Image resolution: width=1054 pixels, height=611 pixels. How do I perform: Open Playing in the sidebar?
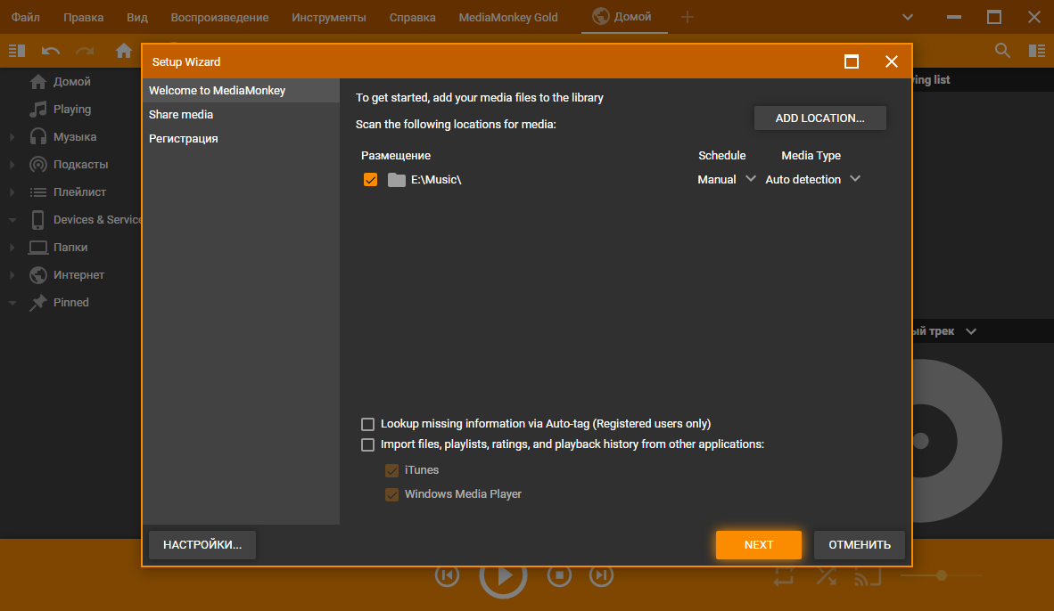click(x=72, y=109)
